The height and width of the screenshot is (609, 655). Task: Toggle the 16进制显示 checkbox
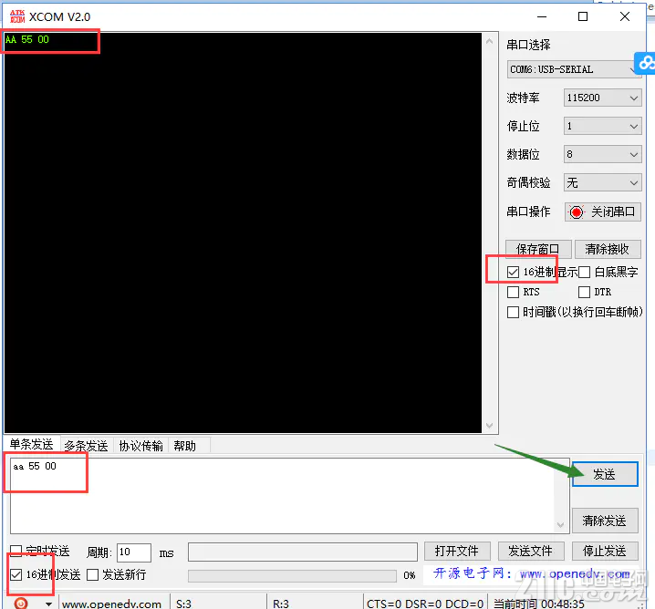[513, 273]
